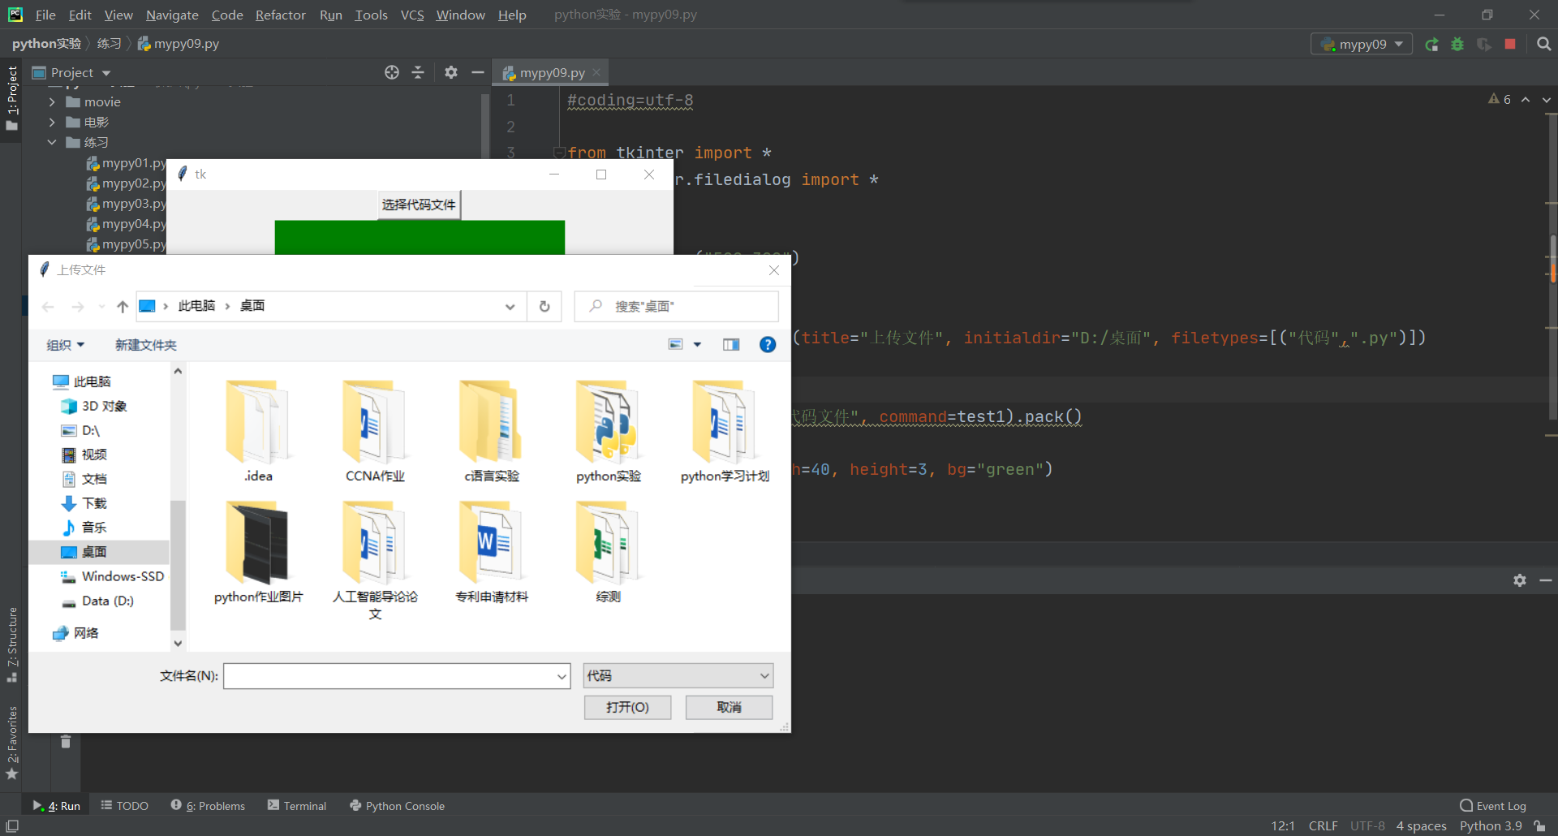The width and height of the screenshot is (1558, 836).
Task: Refresh the file dialog folder view
Action: pyautogui.click(x=544, y=306)
